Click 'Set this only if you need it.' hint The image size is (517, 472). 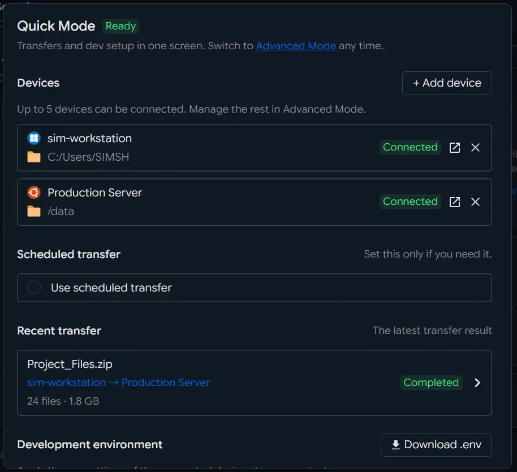(428, 254)
